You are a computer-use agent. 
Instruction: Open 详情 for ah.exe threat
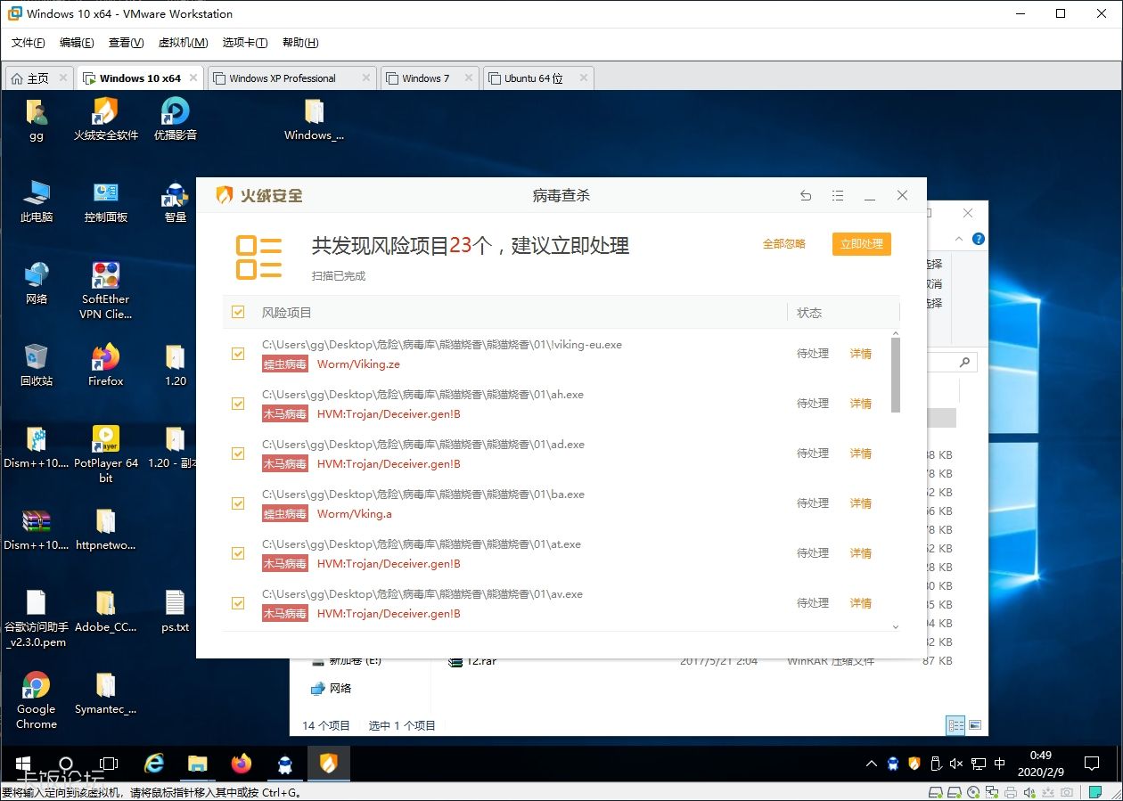[860, 404]
